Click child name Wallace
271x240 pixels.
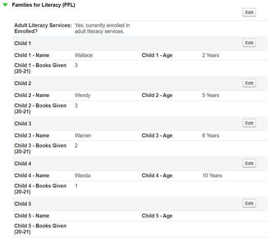click(x=84, y=55)
